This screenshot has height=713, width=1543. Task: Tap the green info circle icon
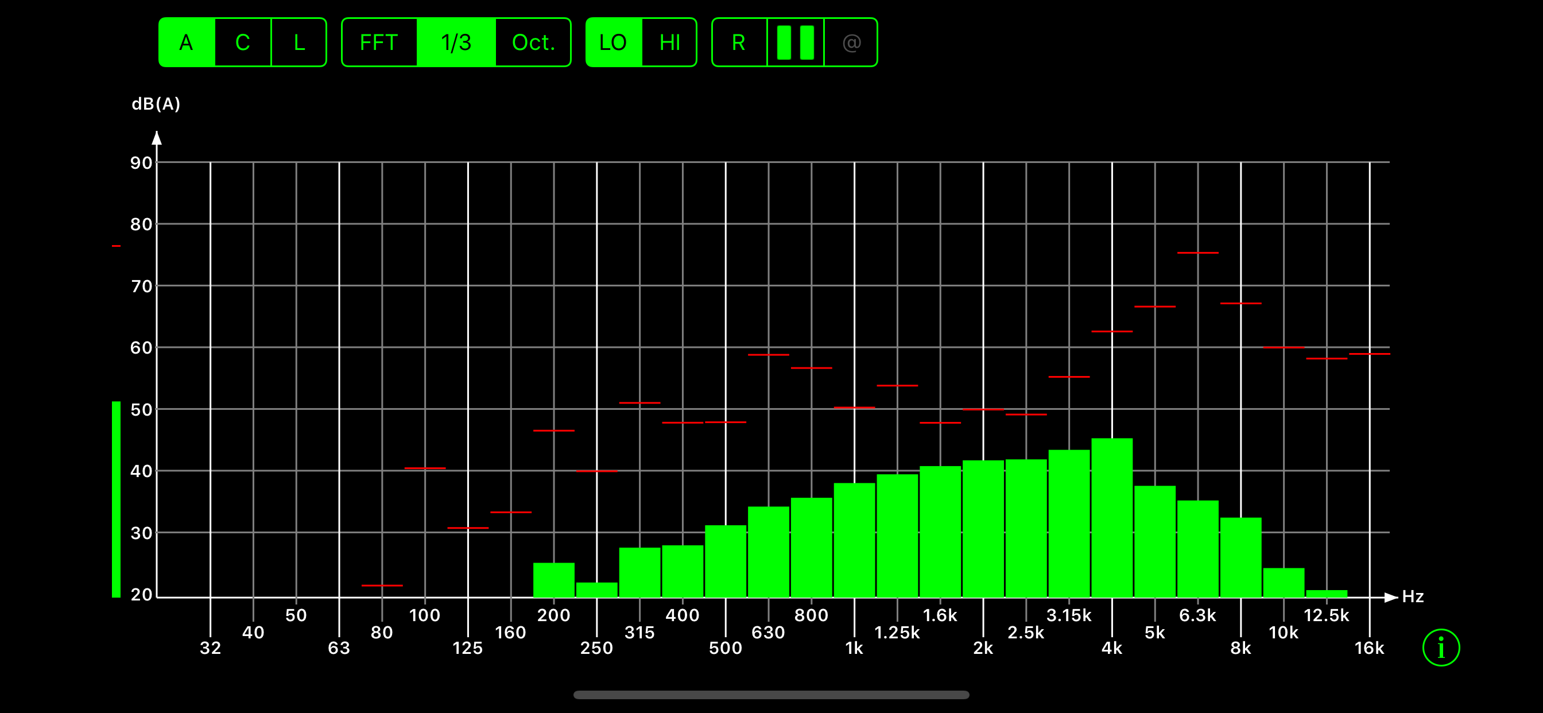tap(1441, 647)
